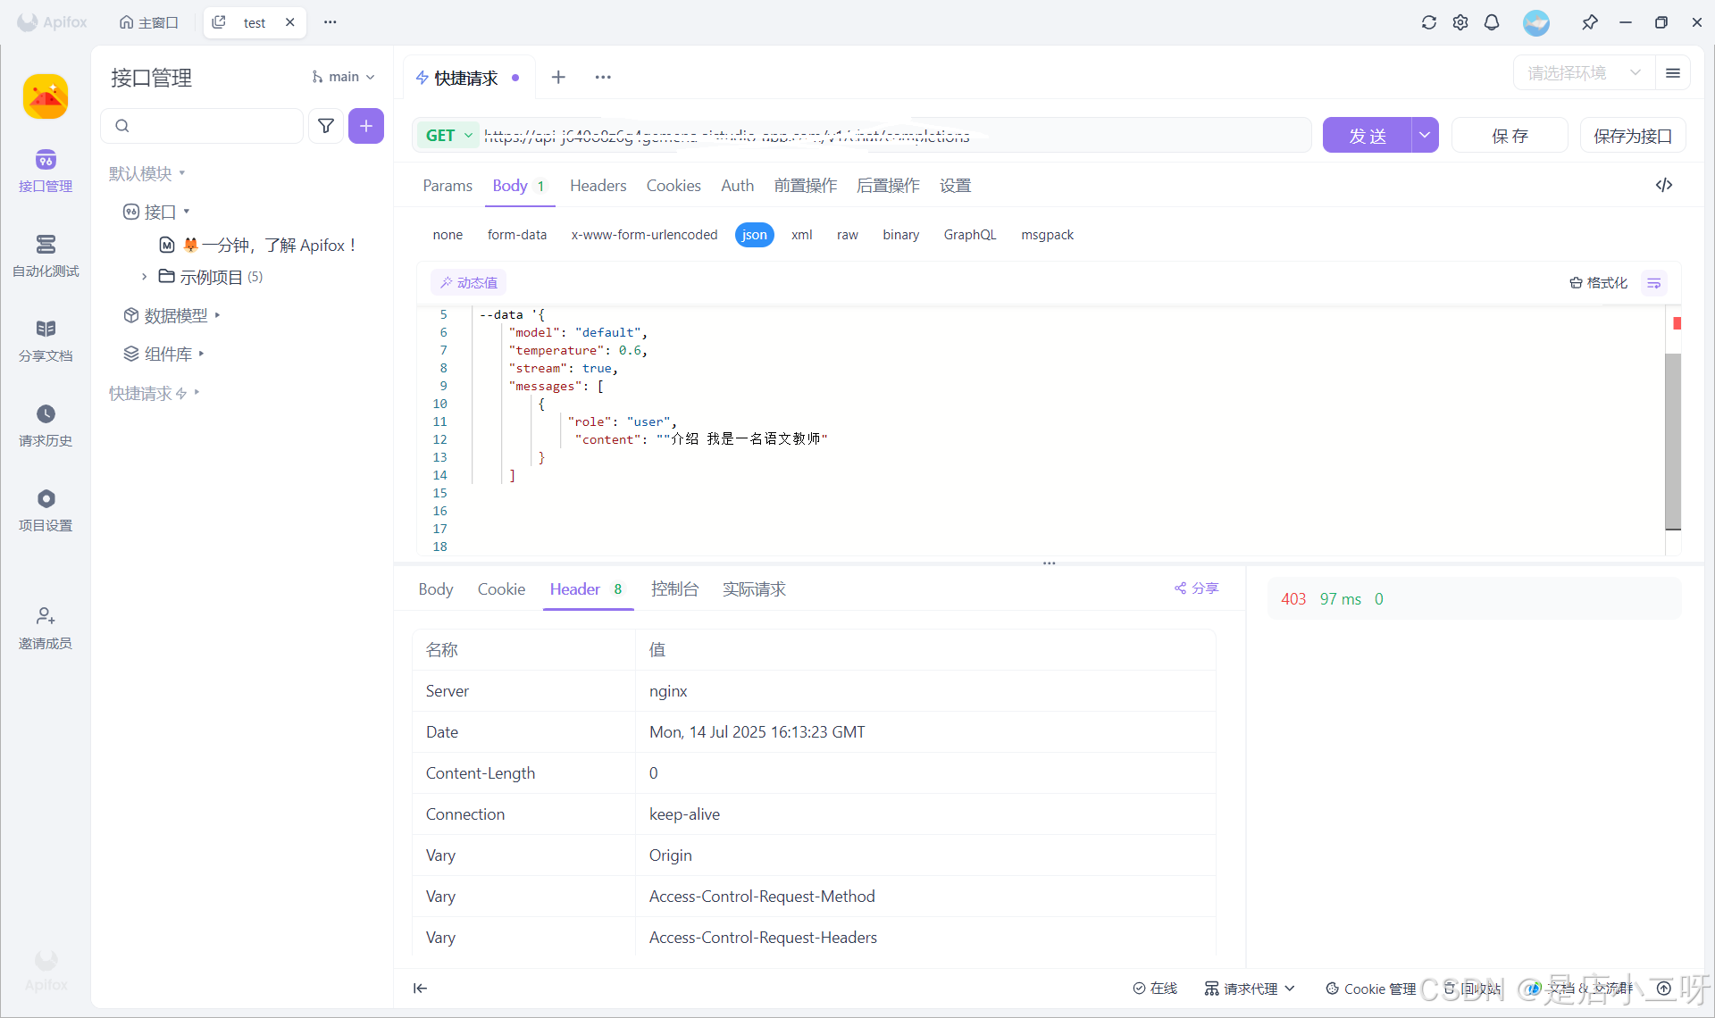
Task: Click the panel splitter handle dots
Action: click(x=1050, y=563)
